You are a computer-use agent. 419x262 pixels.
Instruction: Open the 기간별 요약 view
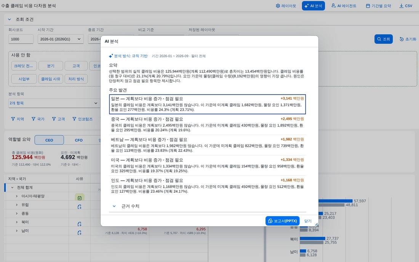tap(378, 6)
